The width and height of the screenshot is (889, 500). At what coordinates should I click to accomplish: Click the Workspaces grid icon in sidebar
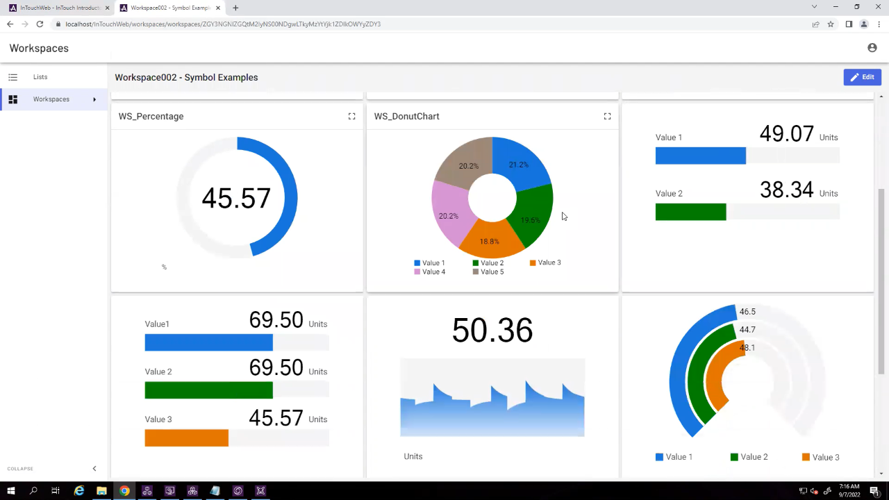(x=13, y=99)
